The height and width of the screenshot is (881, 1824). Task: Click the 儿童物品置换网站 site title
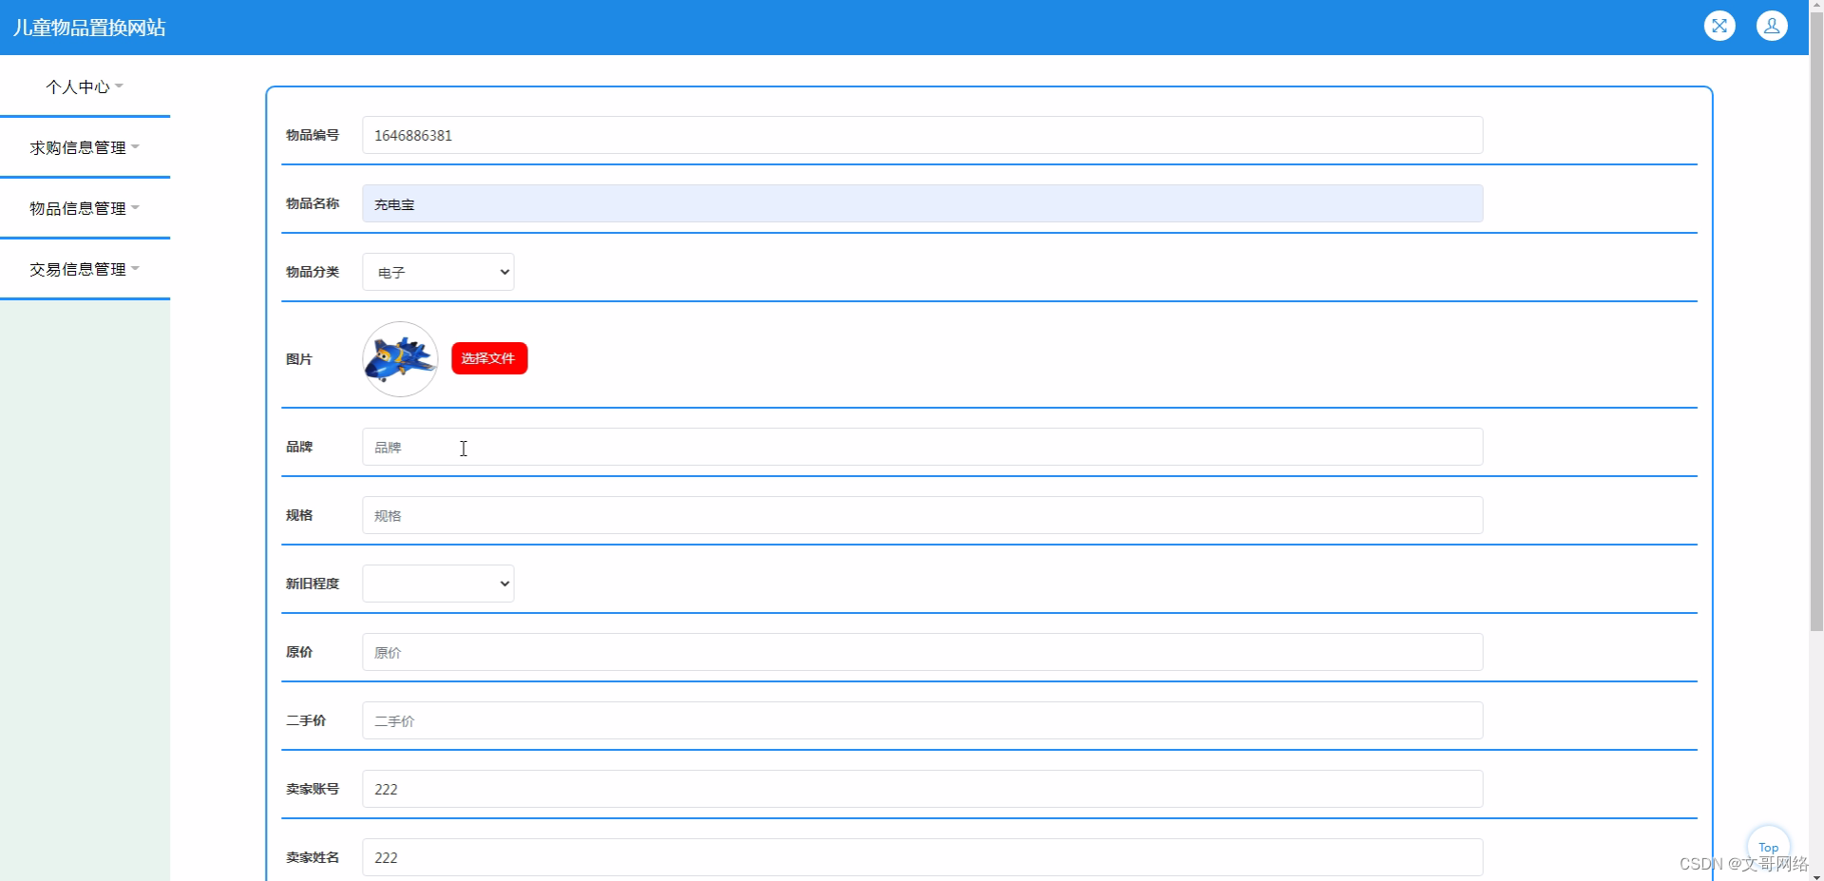coord(89,28)
